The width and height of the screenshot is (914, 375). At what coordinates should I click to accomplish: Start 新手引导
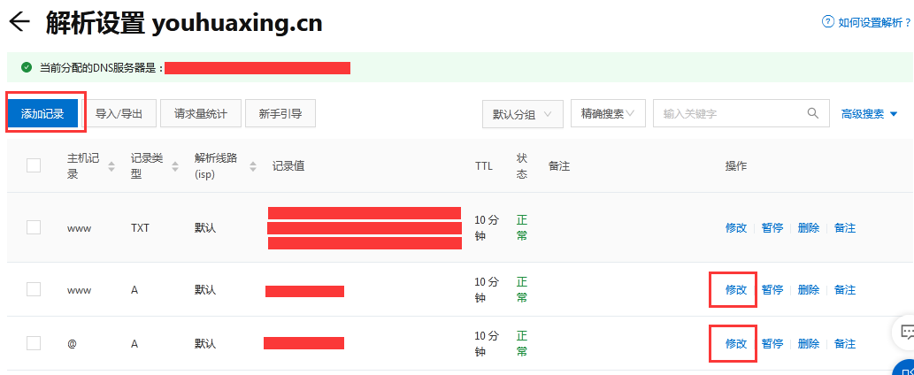tap(280, 113)
